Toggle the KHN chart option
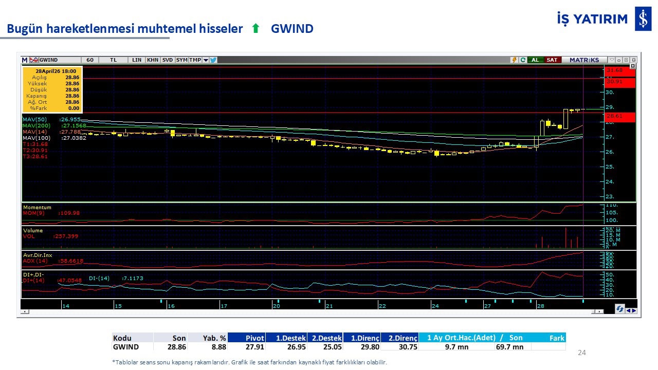 pos(153,60)
